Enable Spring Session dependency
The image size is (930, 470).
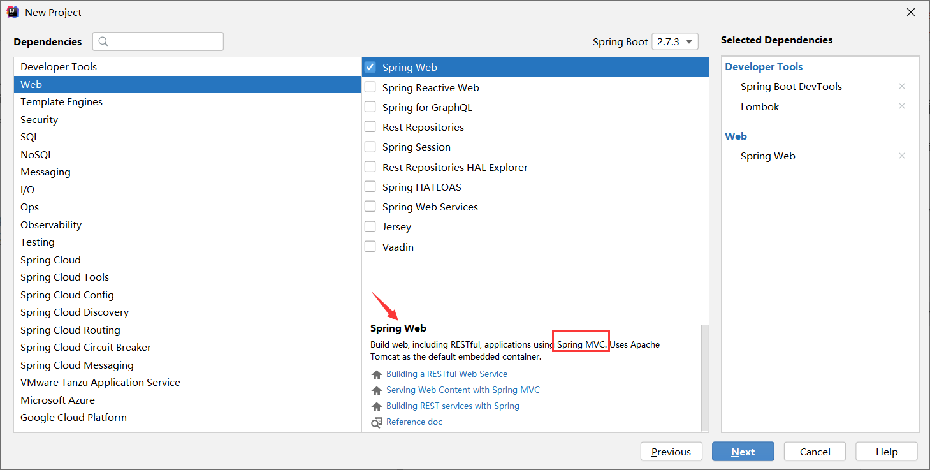[370, 147]
